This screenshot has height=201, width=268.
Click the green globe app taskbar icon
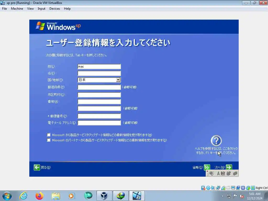coord(88,196)
